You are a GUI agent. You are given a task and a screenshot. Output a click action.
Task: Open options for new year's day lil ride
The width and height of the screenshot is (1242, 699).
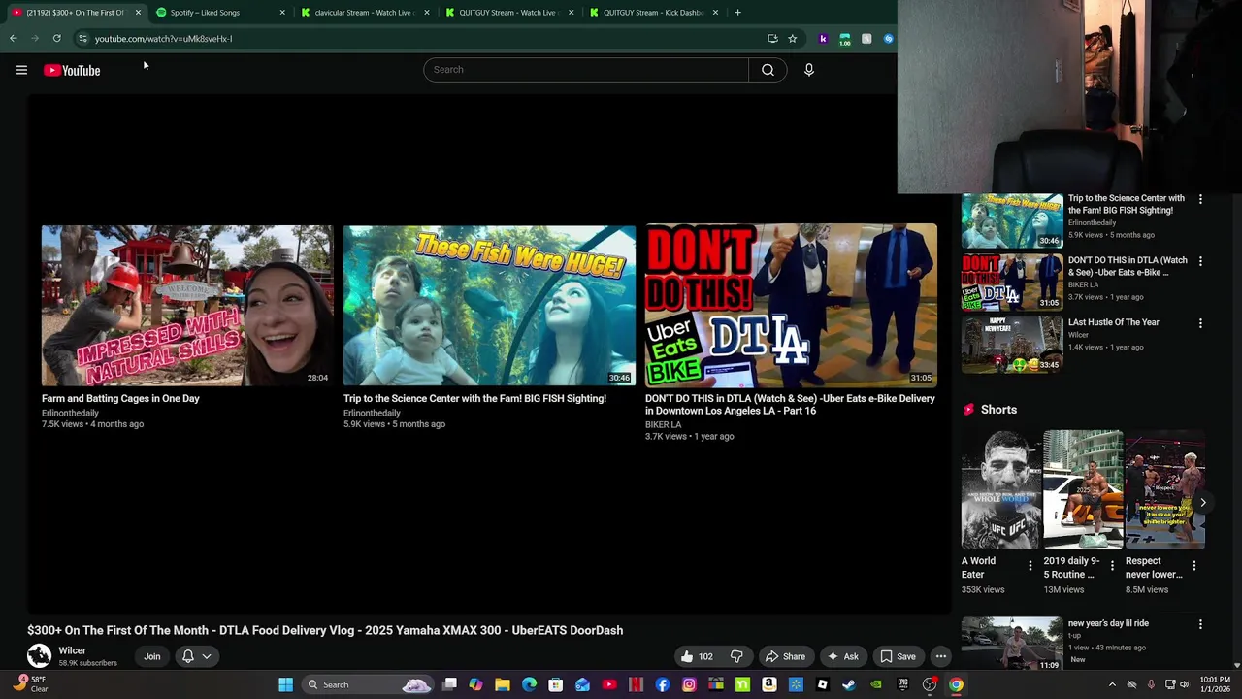pyautogui.click(x=1200, y=624)
